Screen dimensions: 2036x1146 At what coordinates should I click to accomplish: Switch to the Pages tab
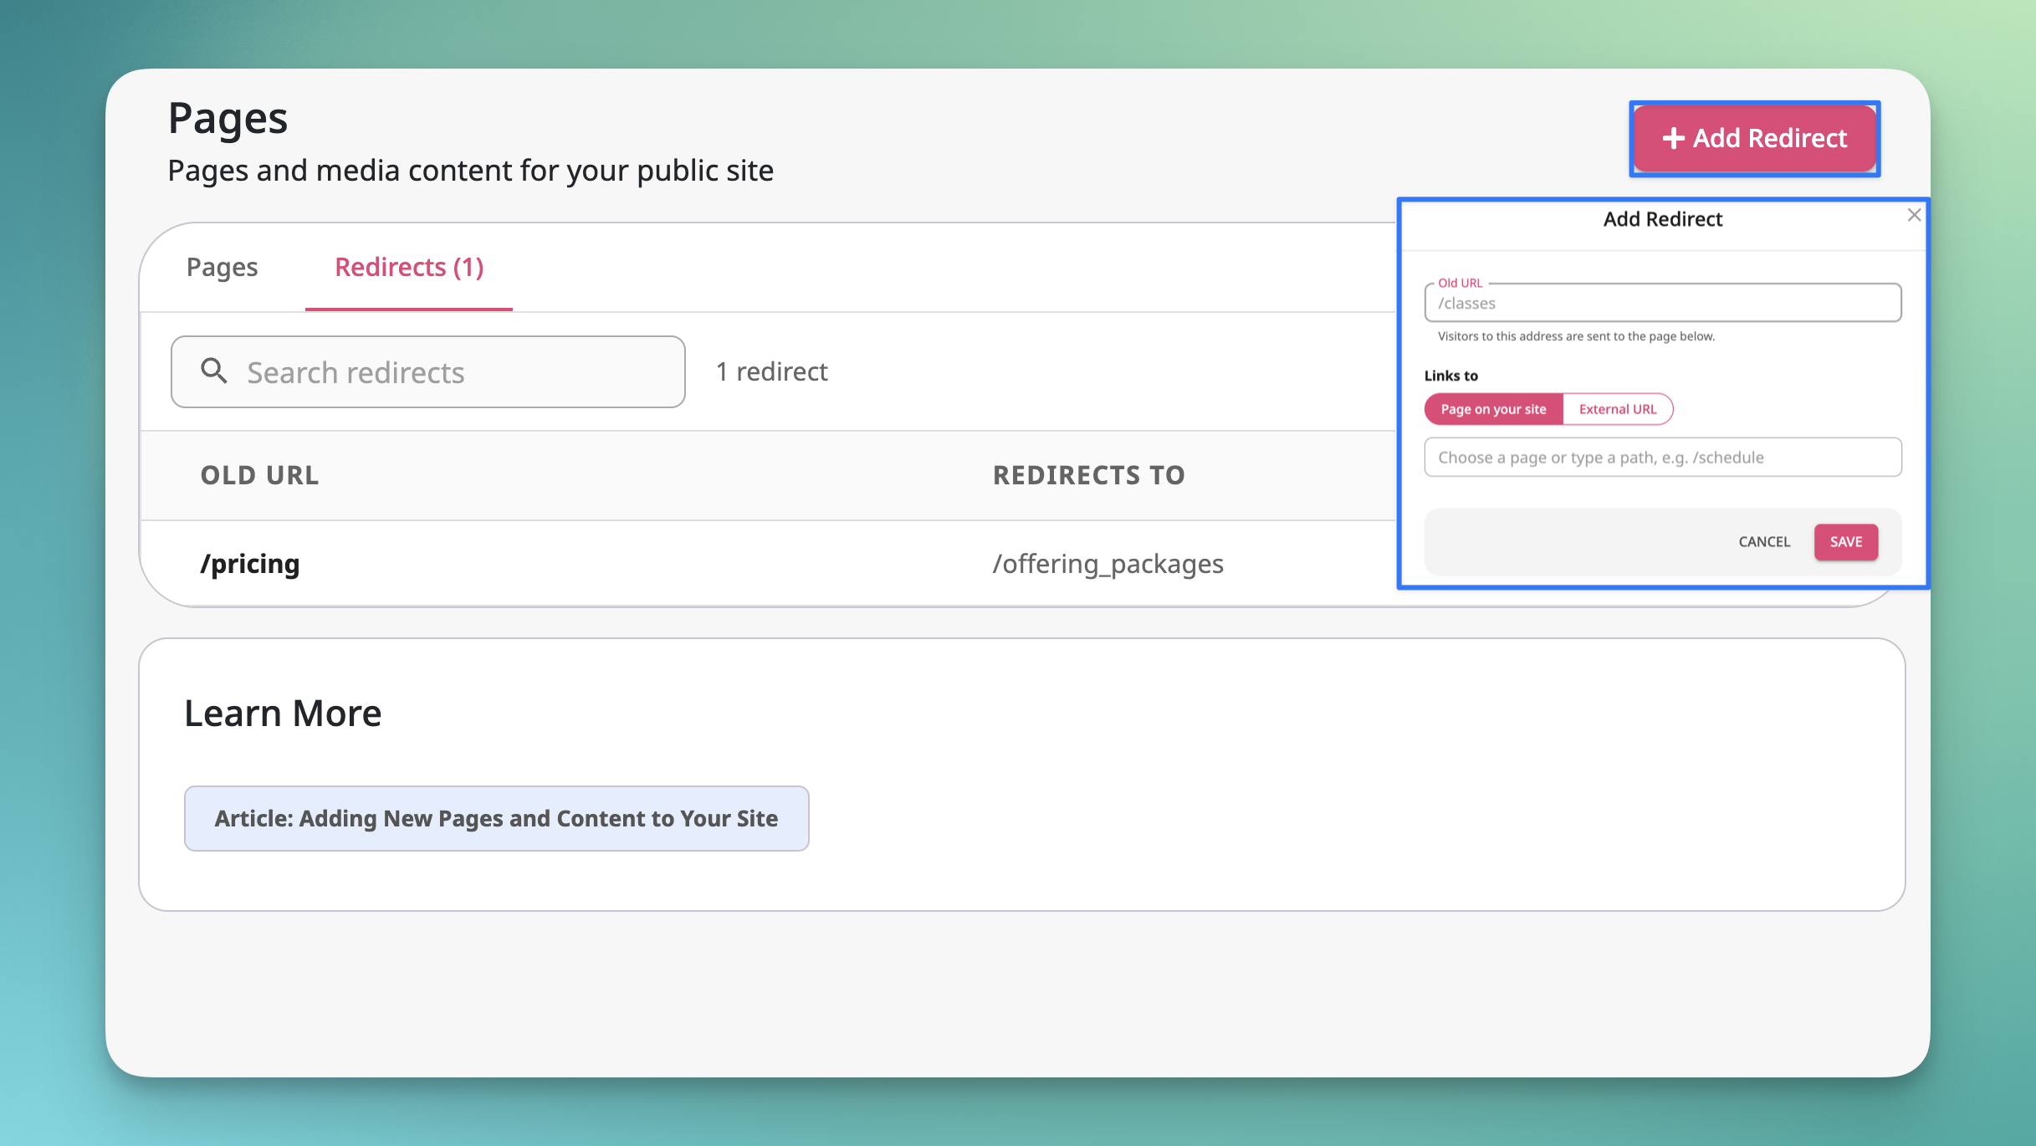click(222, 267)
